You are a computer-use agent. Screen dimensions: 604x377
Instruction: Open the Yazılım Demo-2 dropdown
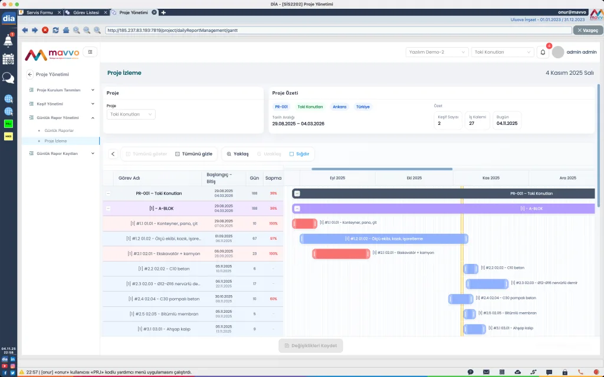(436, 52)
